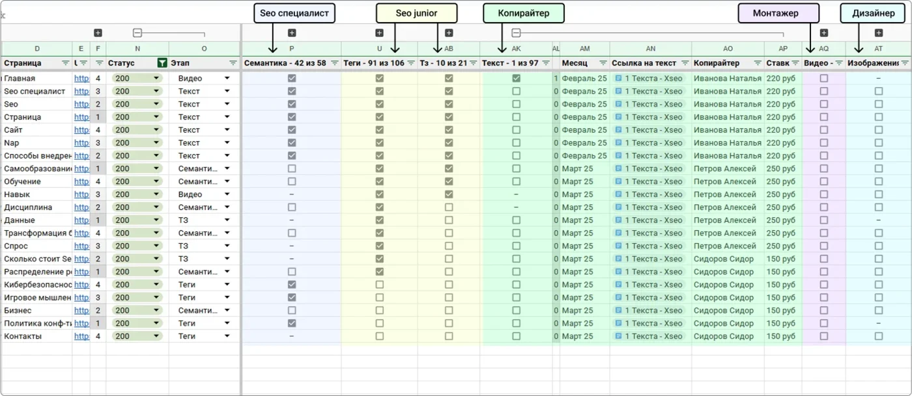Check Изображения checkbox in Seo специалист row
Viewport: 912px width, 396px height.
point(879,91)
